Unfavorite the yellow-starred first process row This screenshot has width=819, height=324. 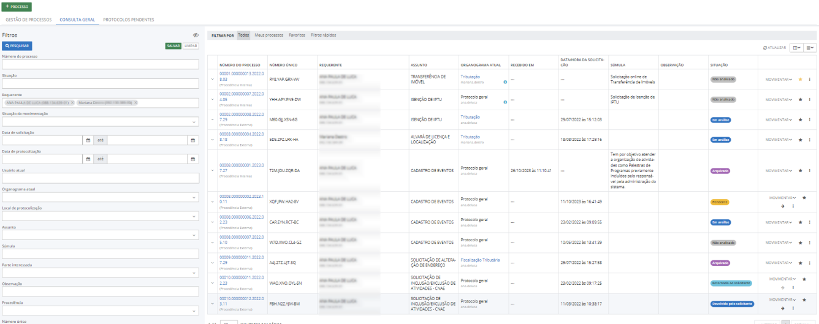[x=800, y=79]
